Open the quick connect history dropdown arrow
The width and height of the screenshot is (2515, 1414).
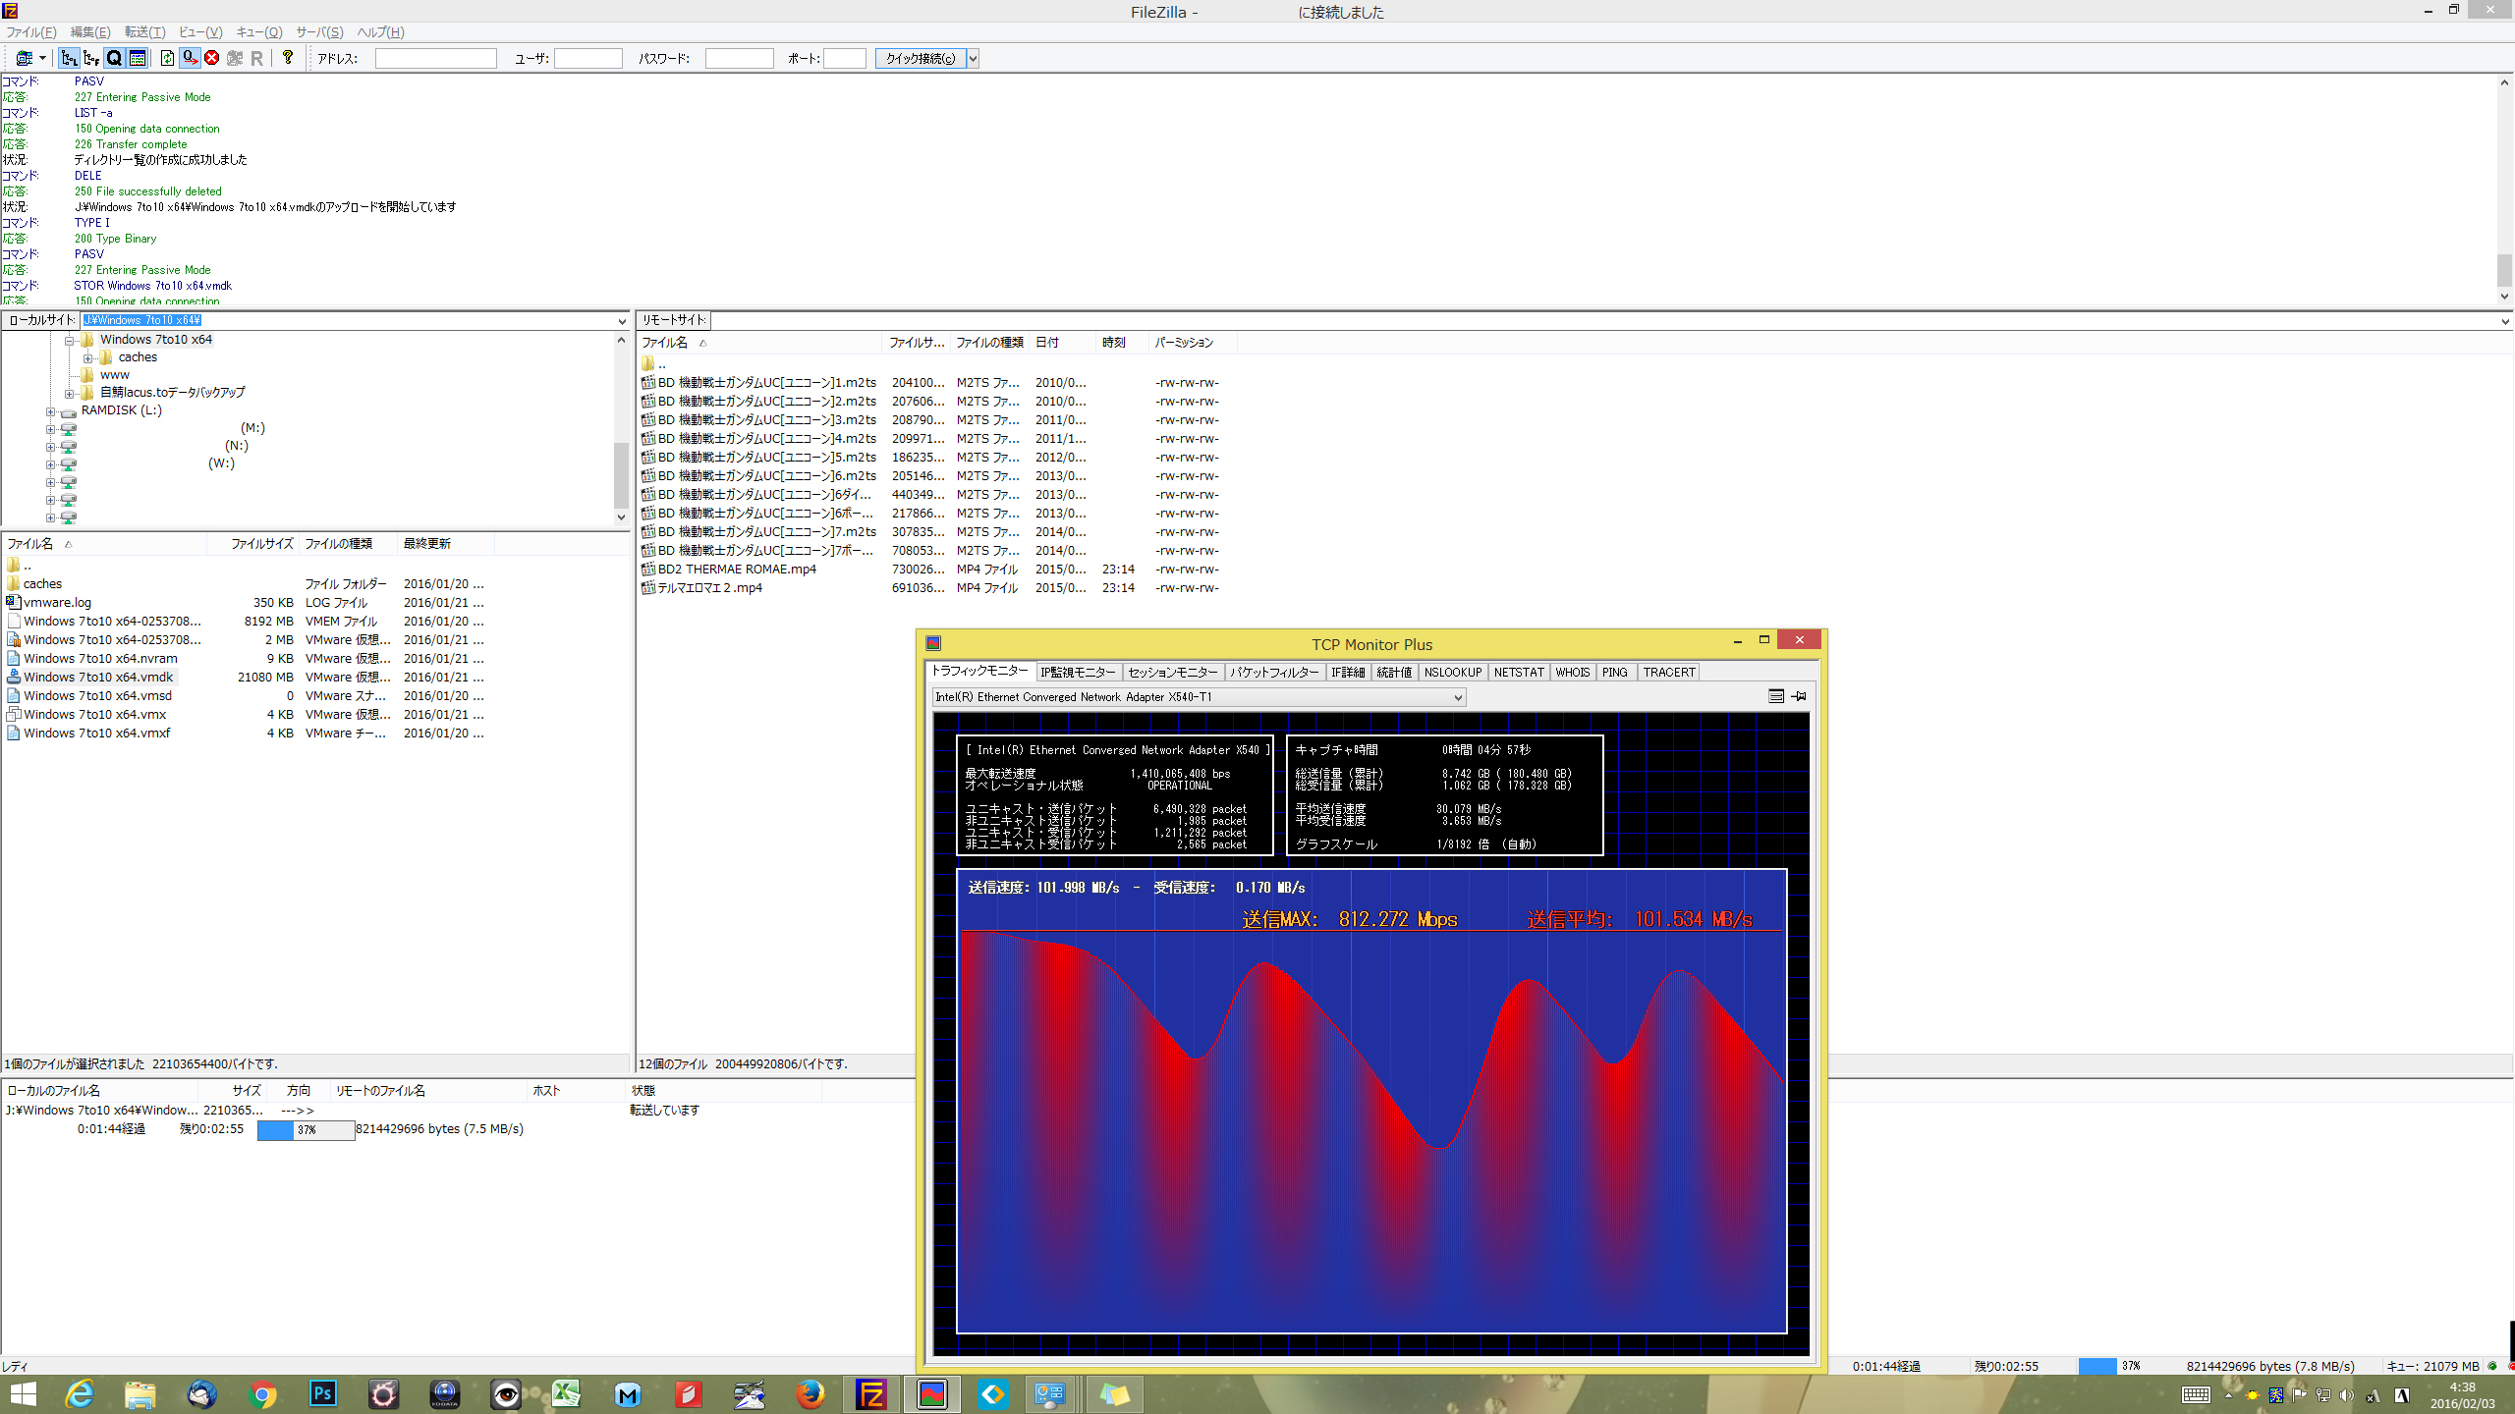click(x=973, y=59)
